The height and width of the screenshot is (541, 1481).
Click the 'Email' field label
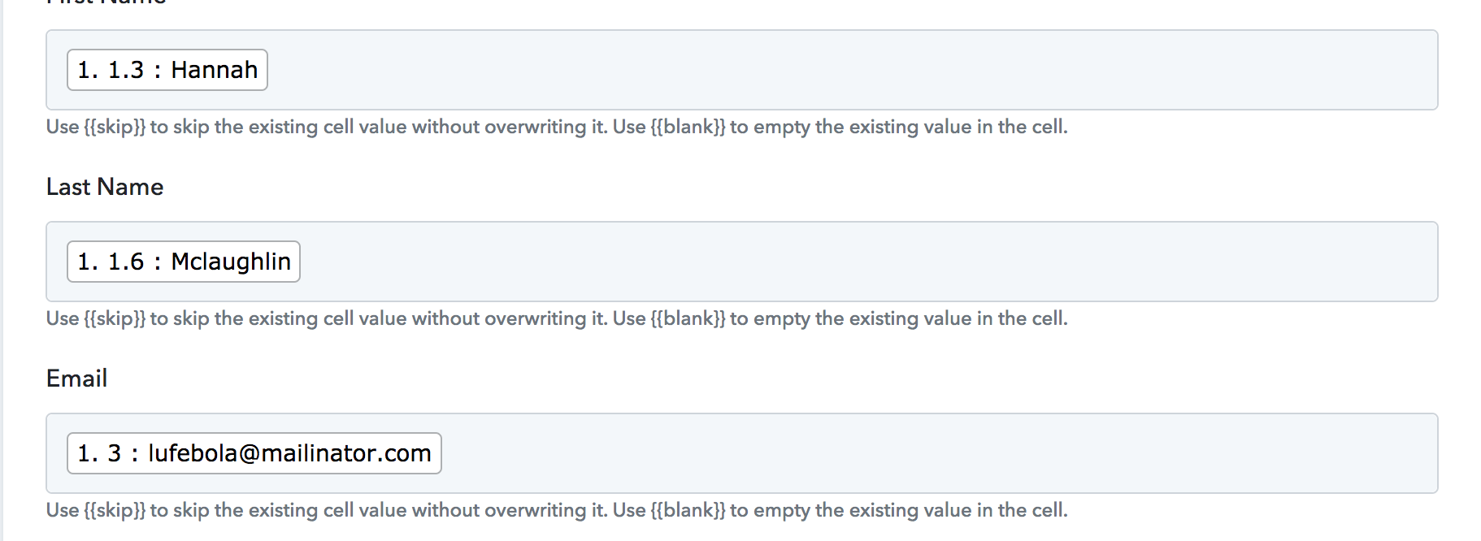[76, 379]
